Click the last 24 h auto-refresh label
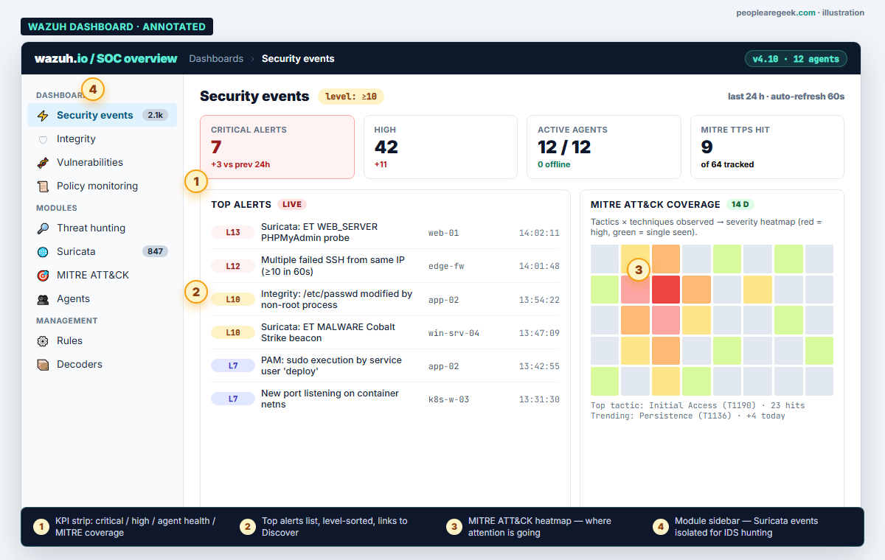 786,97
